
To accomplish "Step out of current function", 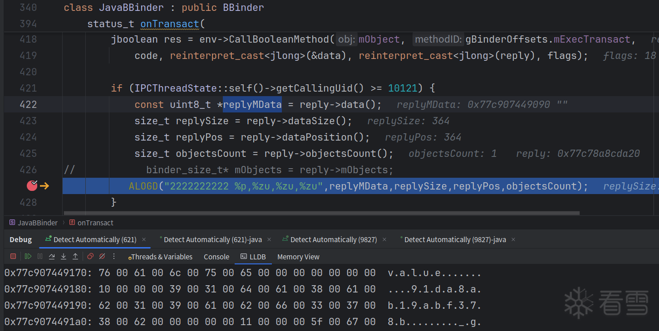I will [75, 256].
